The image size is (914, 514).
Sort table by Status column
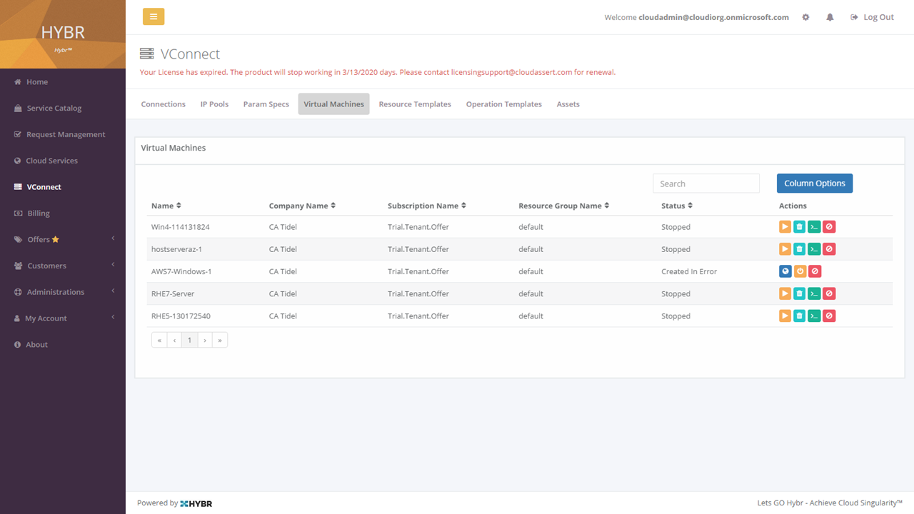point(677,206)
